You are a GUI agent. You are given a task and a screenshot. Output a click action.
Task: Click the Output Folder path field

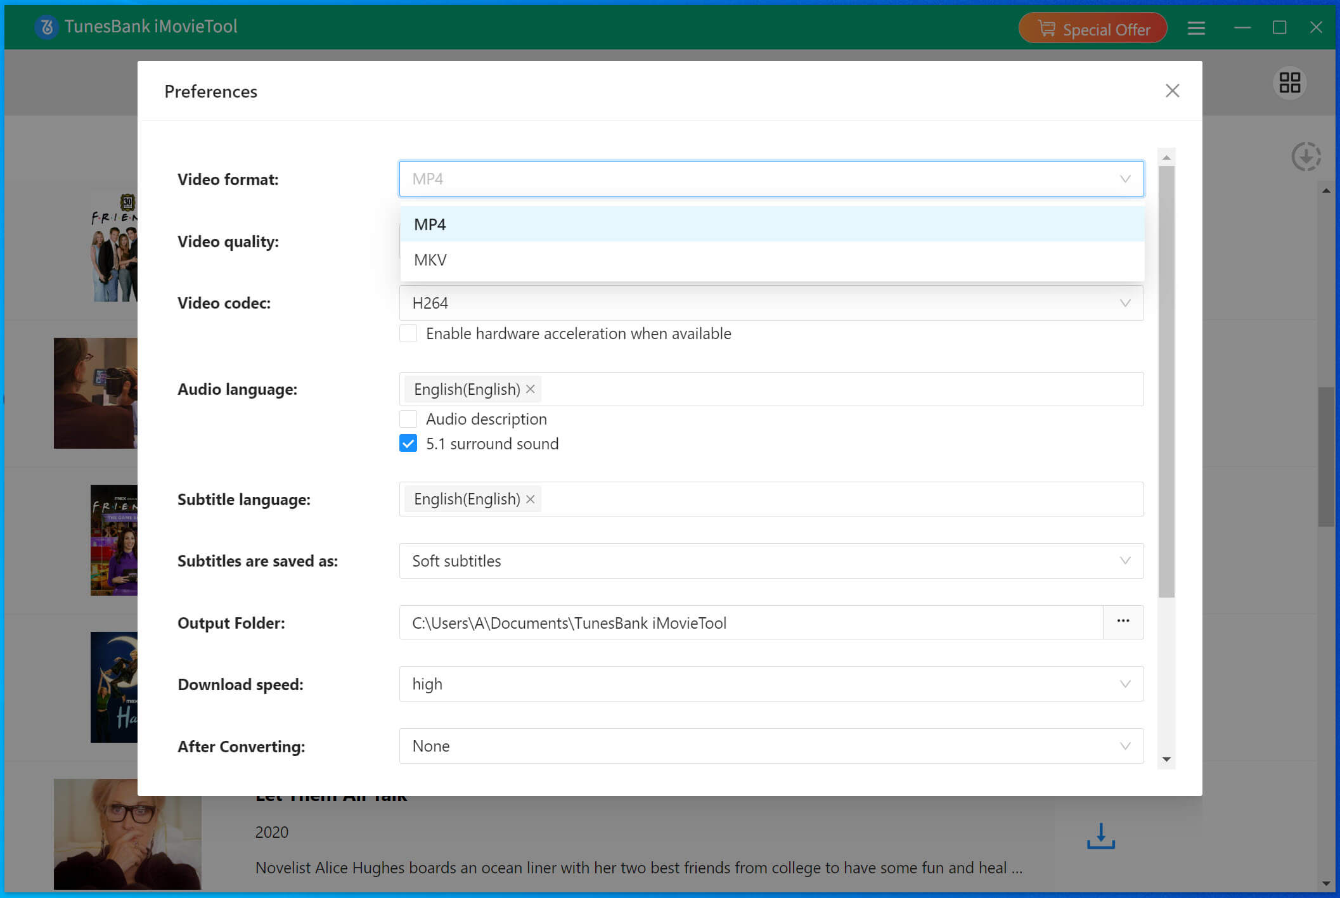(751, 623)
